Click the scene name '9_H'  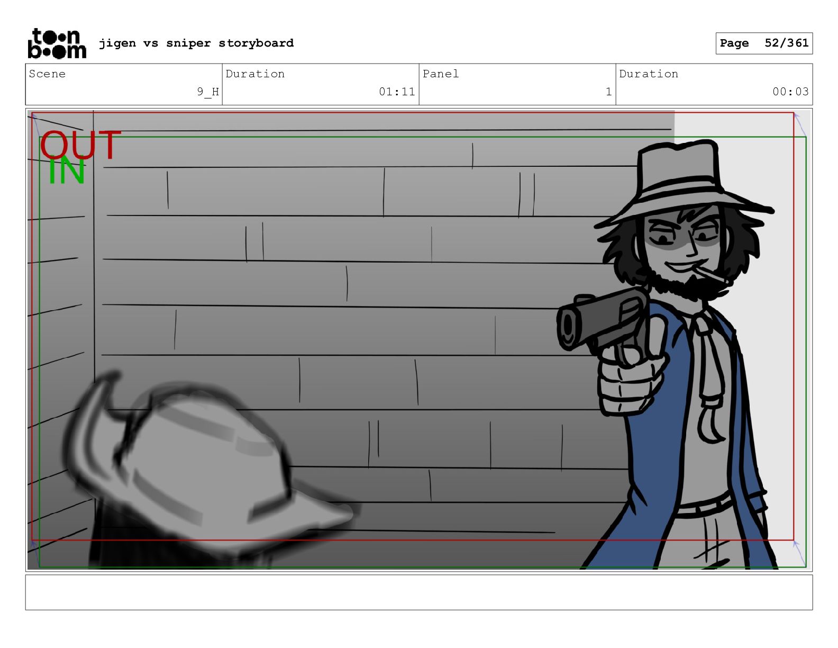point(208,92)
